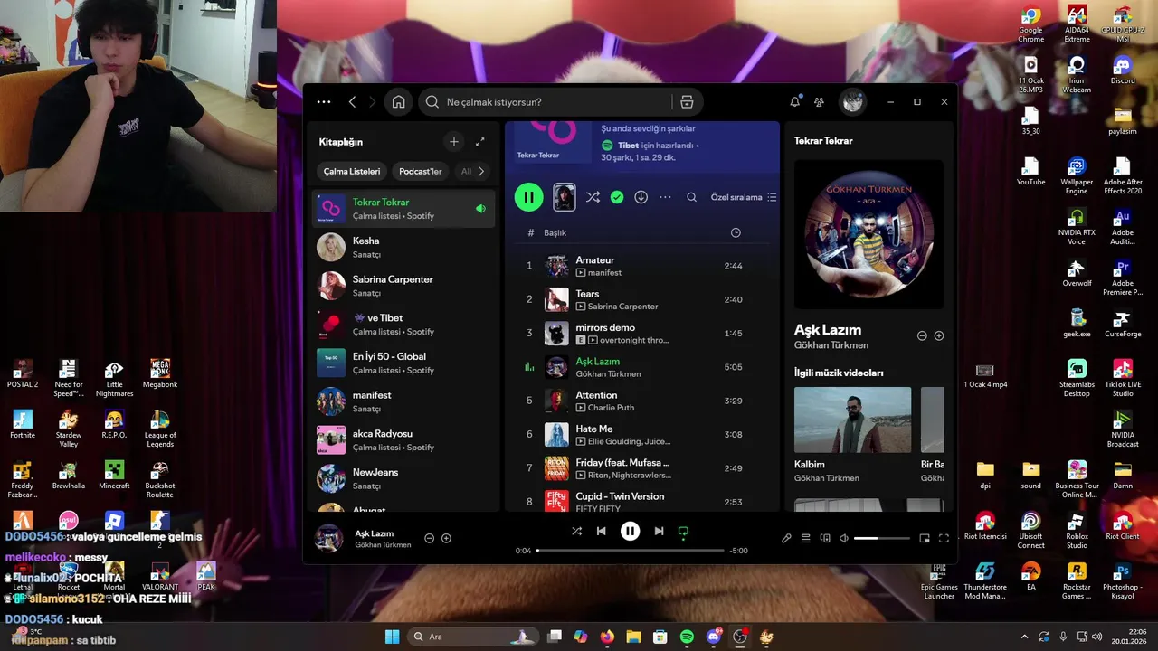Screen dimensions: 1158x651
Task: Open En İyi 50 - Global playlist
Action: pyautogui.click(x=403, y=363)
